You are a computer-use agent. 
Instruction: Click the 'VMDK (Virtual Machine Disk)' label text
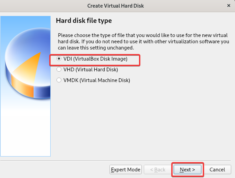click(97, 80)
